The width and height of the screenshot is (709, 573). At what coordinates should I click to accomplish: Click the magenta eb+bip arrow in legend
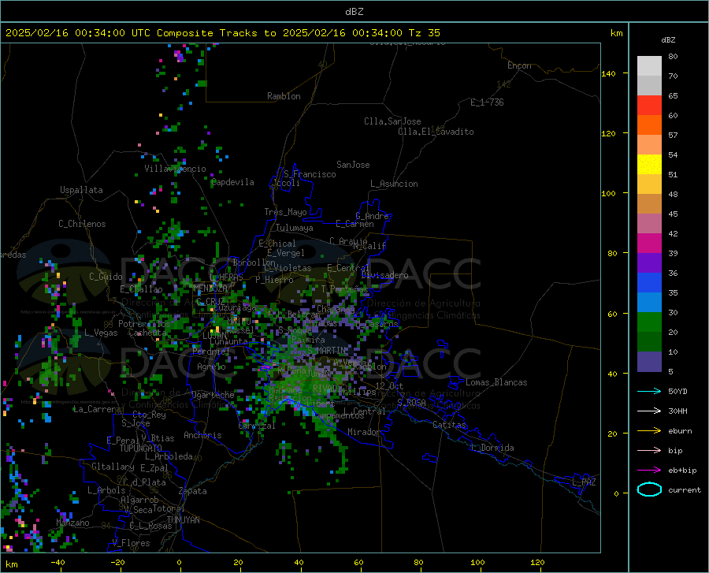coord(649,471)
